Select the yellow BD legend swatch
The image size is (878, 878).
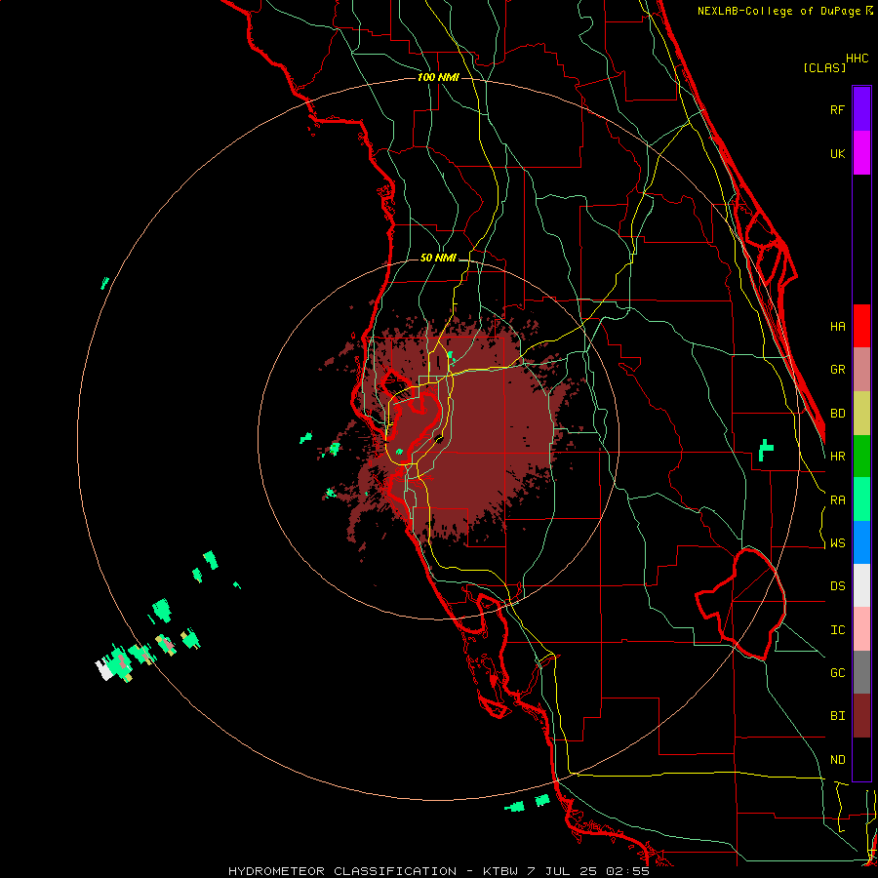[x=861, y=414]
